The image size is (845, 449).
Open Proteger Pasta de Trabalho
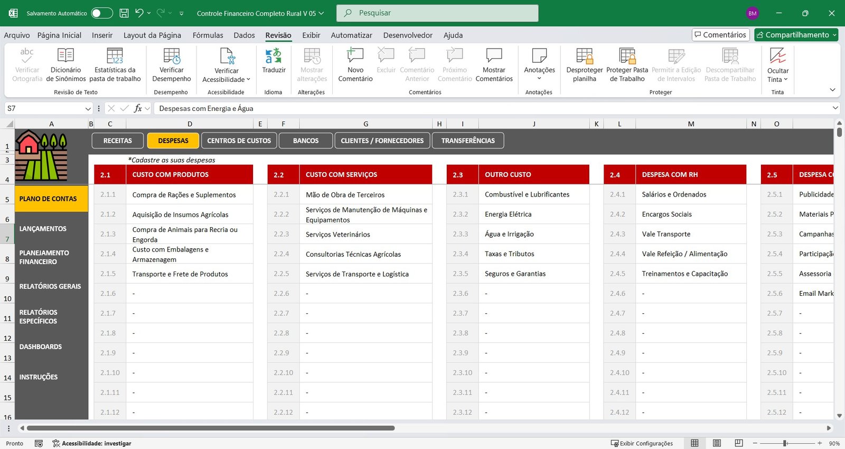[627, 56]
